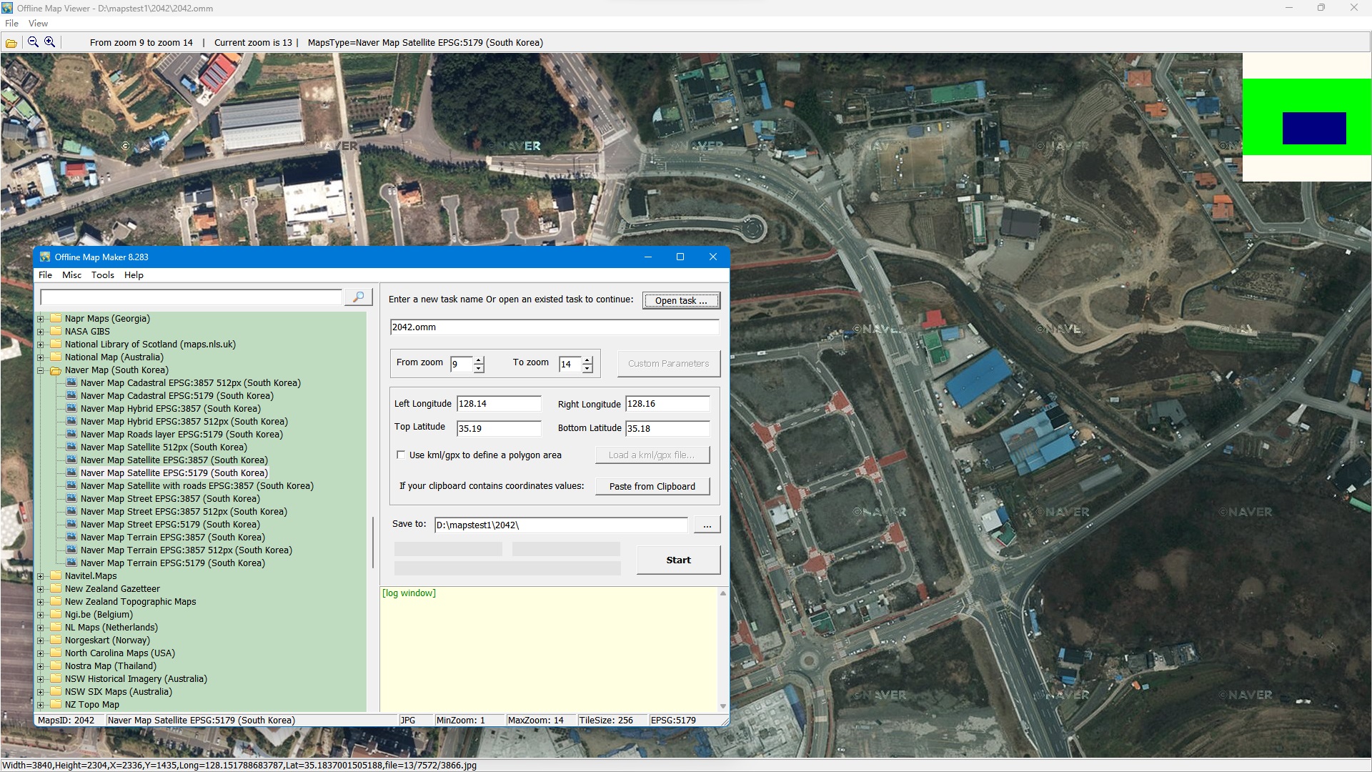Image resolution: width=1372 pixels, height=772 pixels.
Task: Expand the Navitel.Maps tree node
Action: tap(41, 576)
